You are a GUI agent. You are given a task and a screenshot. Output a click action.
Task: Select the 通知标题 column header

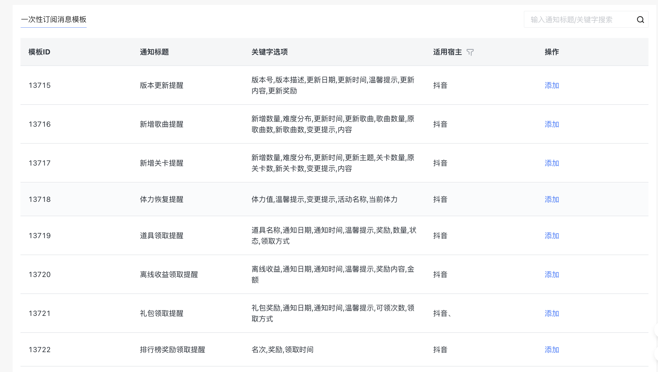(x=154, y=52)
